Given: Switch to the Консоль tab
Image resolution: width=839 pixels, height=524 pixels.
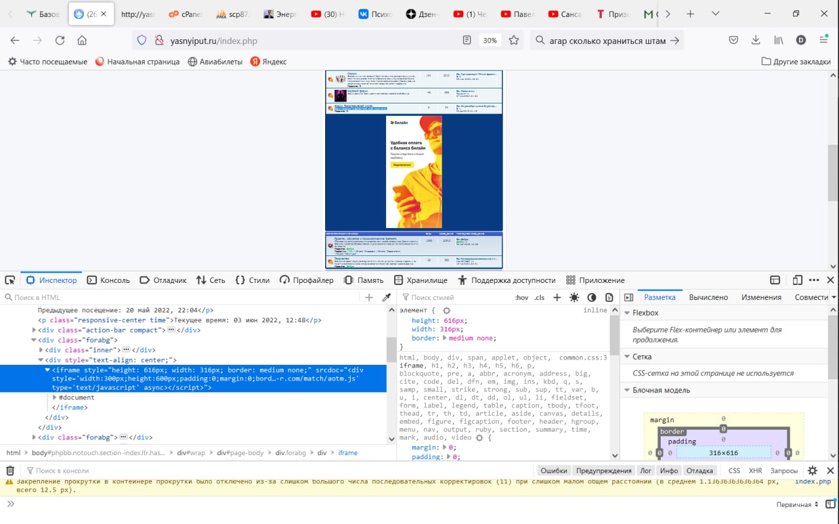Looking at the screenshot, I should tap(109, 280).
